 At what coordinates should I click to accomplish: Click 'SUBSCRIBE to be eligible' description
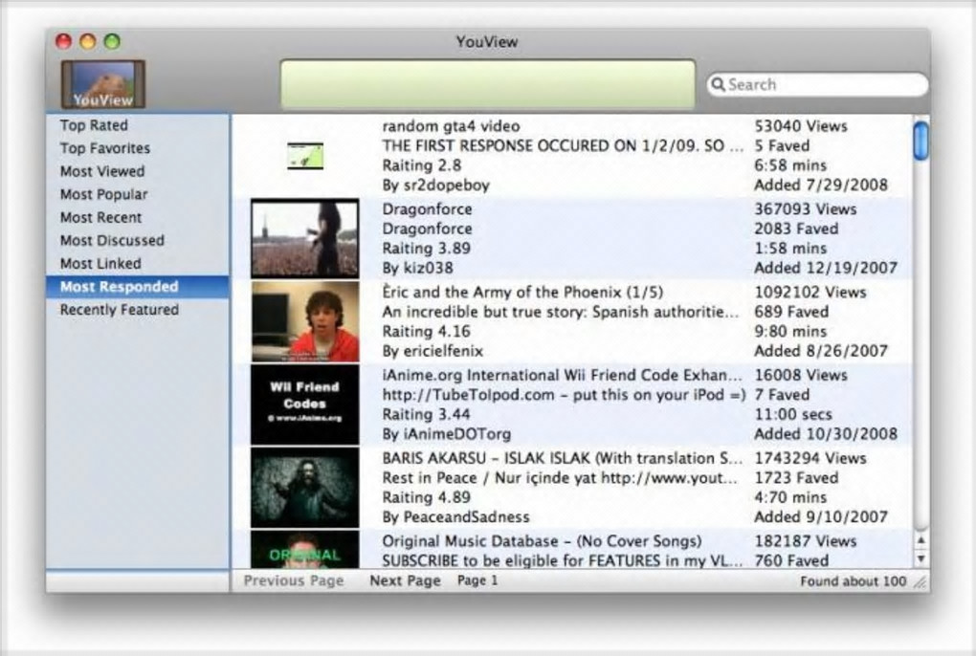pos(562,561)
